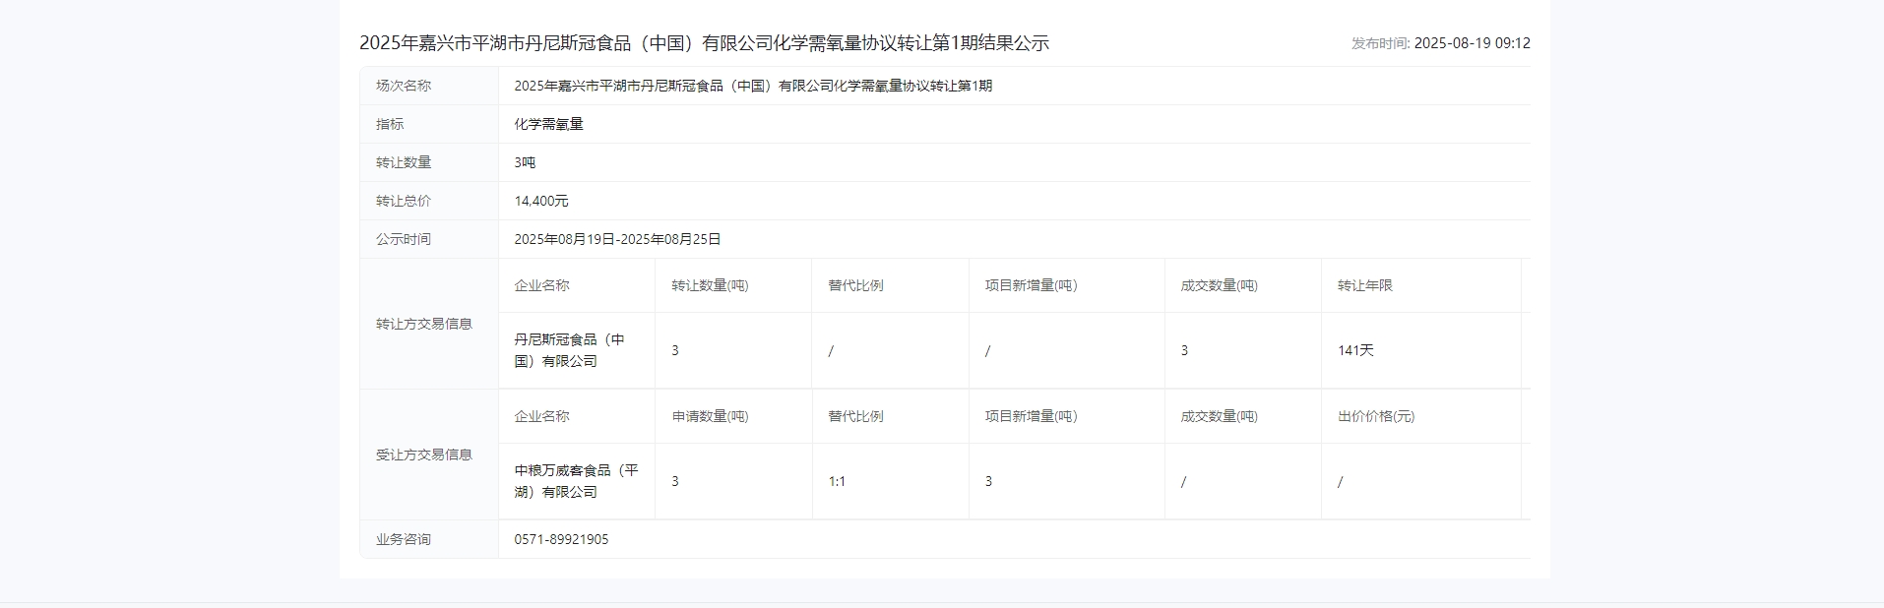Click the 场次名称 value ending in 协议转让第1期
This screenshot has width=1884, height=608.
pyautogui.click(x=753, y=86)
